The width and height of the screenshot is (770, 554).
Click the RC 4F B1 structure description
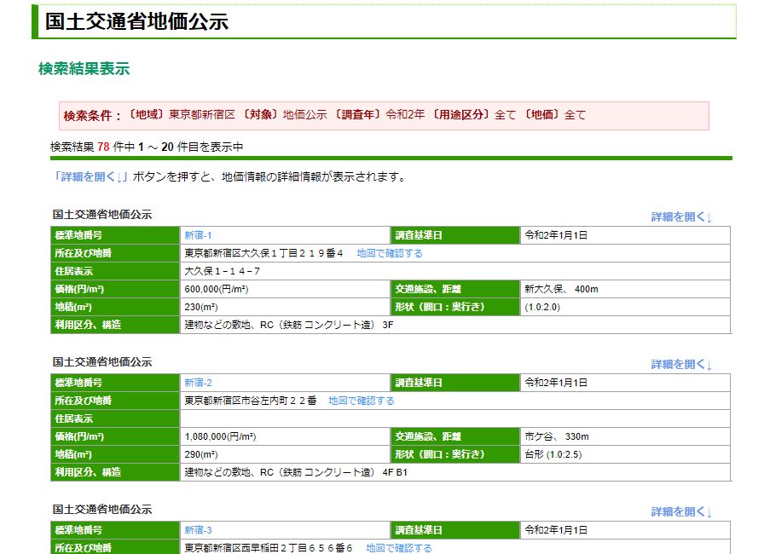296,472
